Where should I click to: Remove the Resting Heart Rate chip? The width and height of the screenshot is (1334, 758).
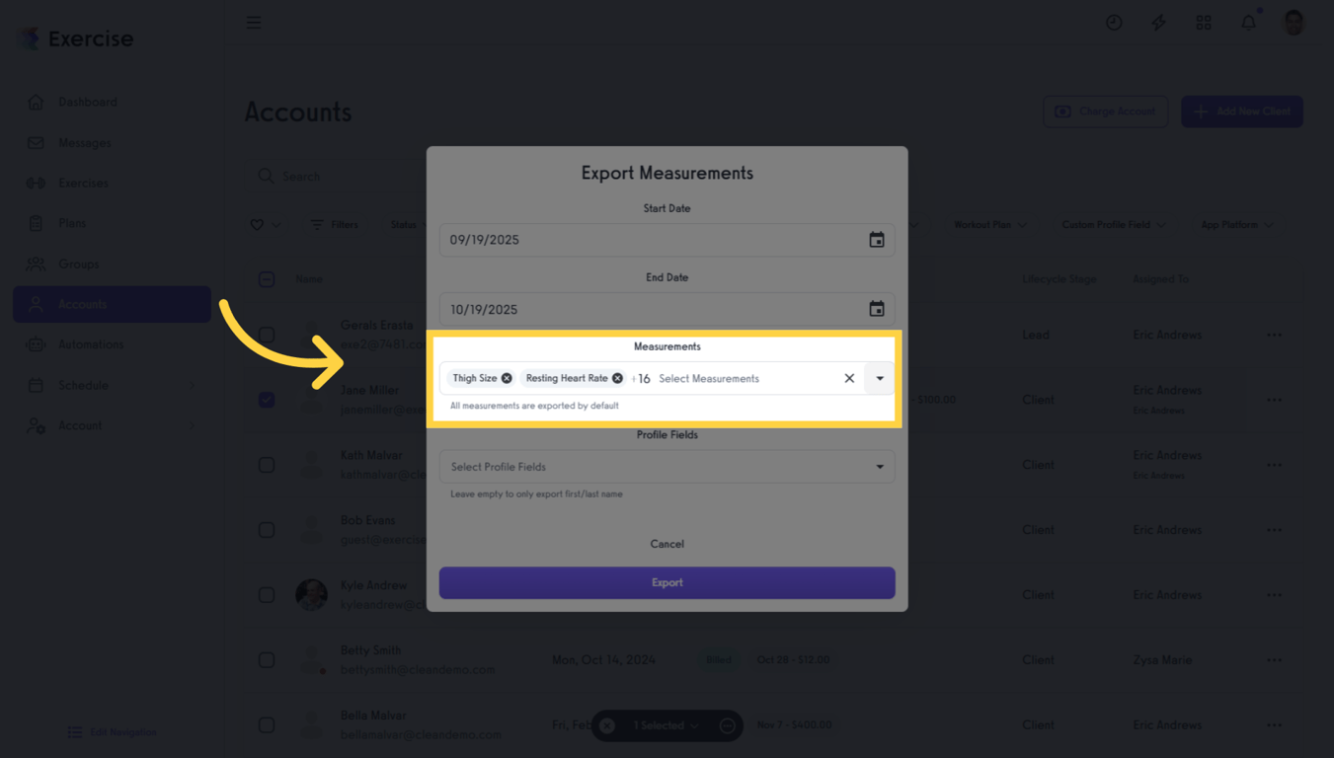617,377
